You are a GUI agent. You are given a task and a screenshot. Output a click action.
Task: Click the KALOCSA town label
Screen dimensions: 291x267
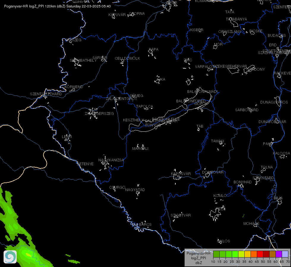(281, 153)
